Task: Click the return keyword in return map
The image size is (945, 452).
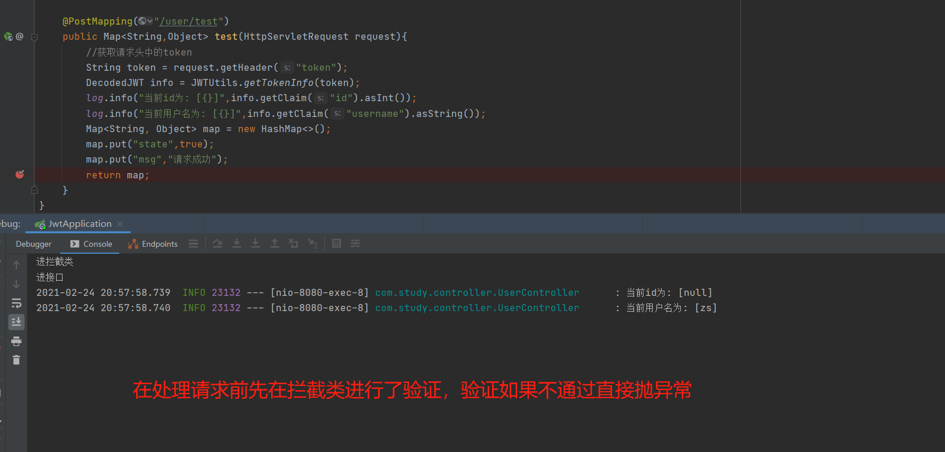Action: tap(103, 175)
